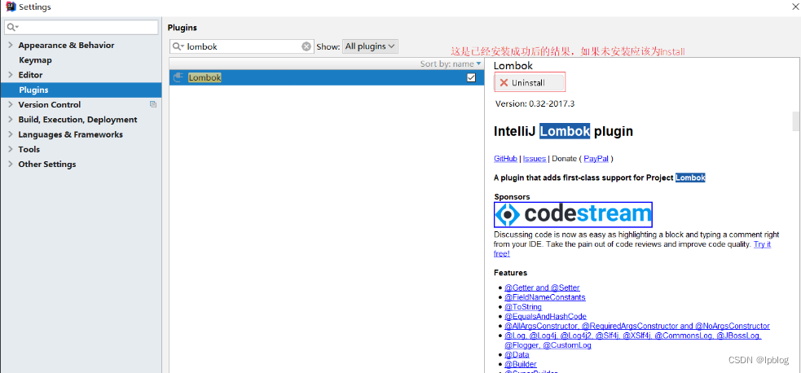This screenshot has height=373, width=801.
Task: Expand the Build, Execution, Deployment arrow
Action: click(11, 120)
